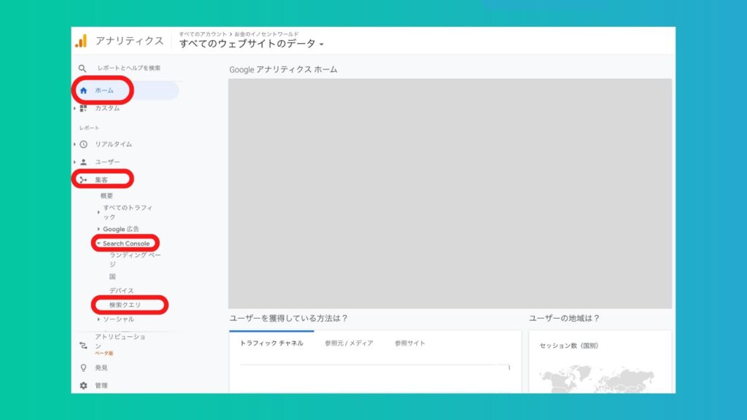Expand the ソーシャル submenu arrow
Image resolution: width=747 pixels, height=420 pixels.
tap(98, 319)
